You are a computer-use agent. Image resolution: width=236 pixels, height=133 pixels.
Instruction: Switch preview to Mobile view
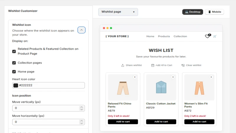point(214,12)
